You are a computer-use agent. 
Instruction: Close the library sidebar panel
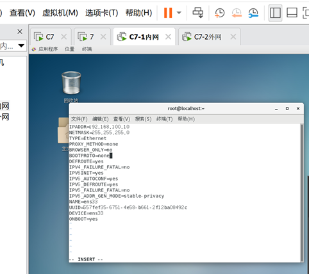click(x=20, y=31)
